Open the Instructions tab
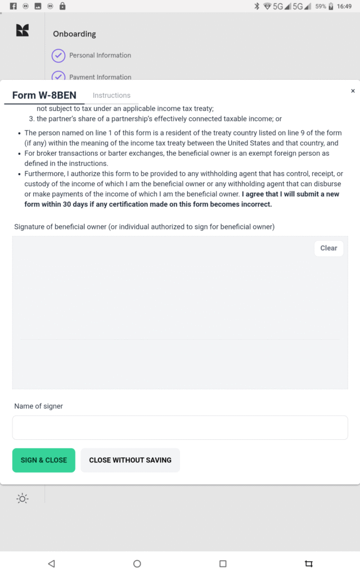 111,96
